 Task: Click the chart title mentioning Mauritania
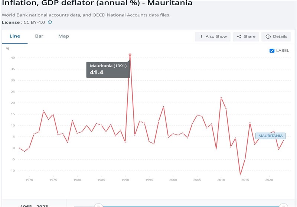pyautogui.click(x=97, y=3)
